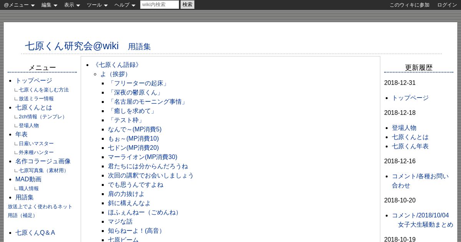The width and height of the screenshot is (461, 242).
Task: Select the 2018-10-20 date text
Action: click(x=400, y=201)
